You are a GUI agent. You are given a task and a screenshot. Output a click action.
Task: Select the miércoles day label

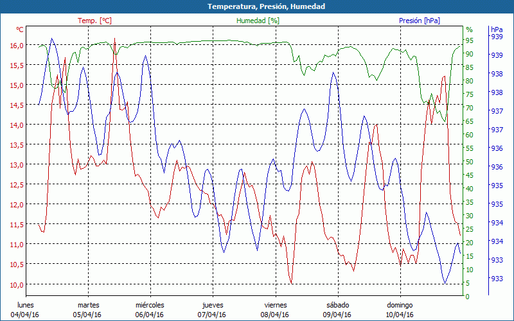tap(150, 305)
